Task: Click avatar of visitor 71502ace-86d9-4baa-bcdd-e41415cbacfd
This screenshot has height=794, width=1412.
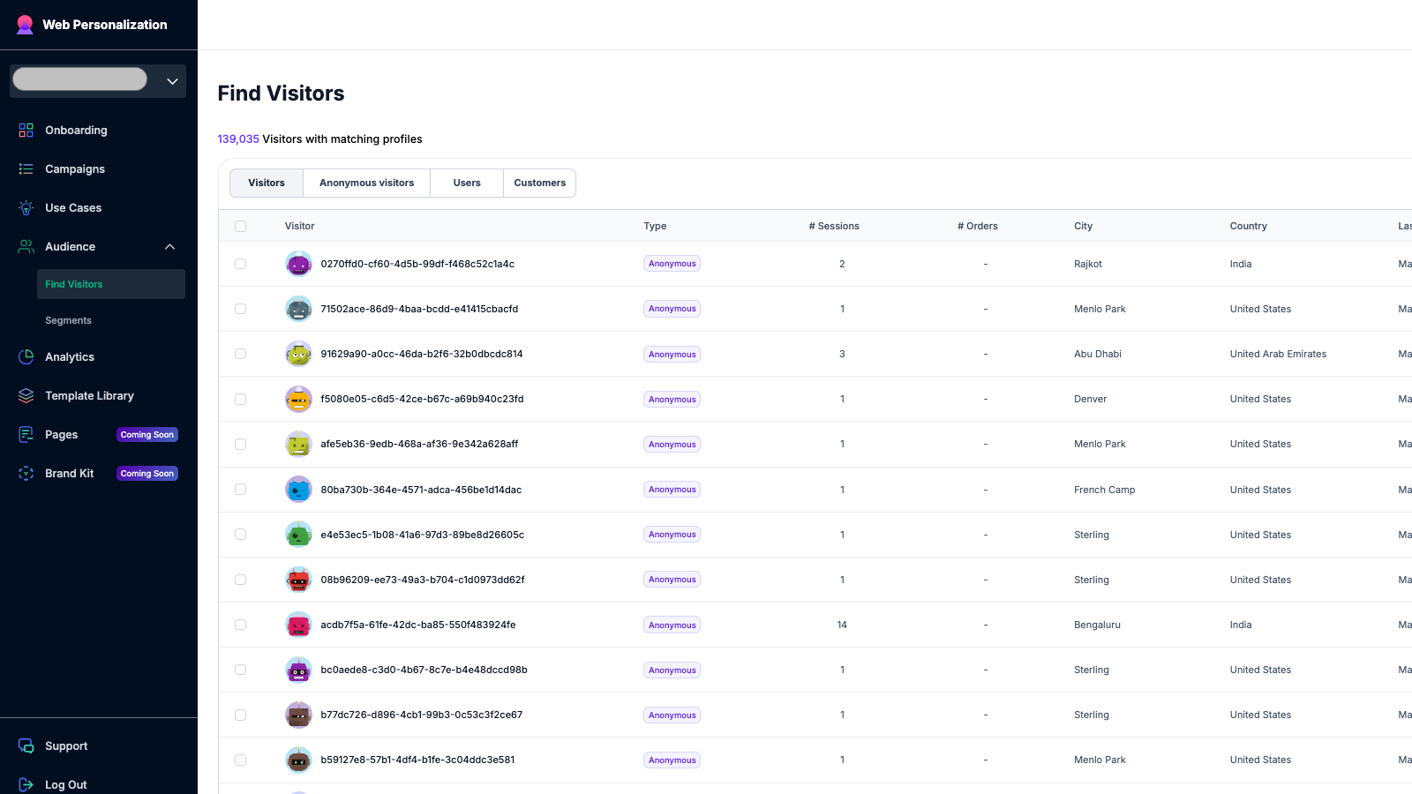Action: pos(299,309)
